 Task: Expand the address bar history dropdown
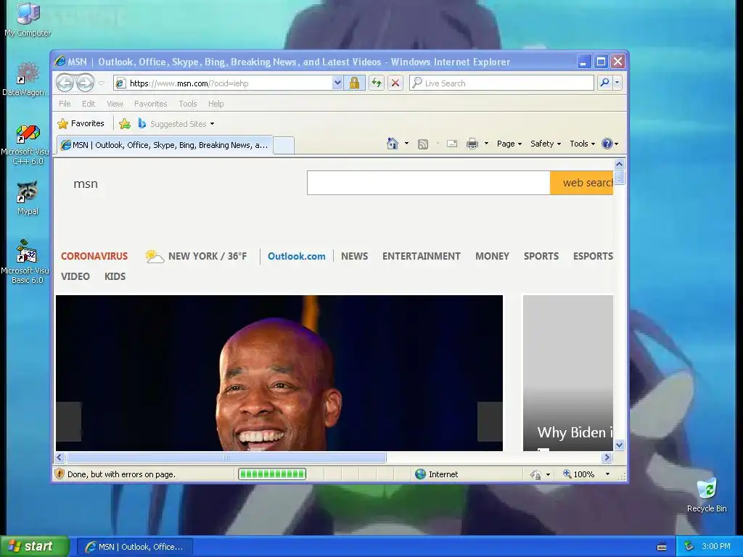337,83
